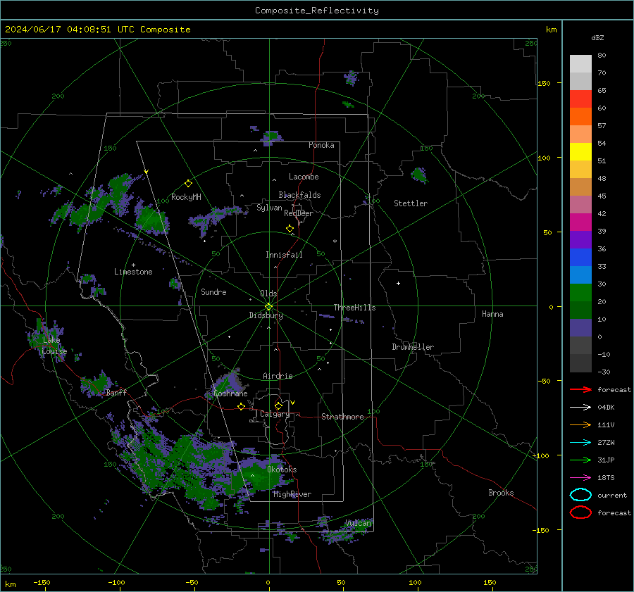Viewport: 634px width, 592px height.
Task: Select the cyan 27ZW arrow in legend
Action: (x=580, y=443)
